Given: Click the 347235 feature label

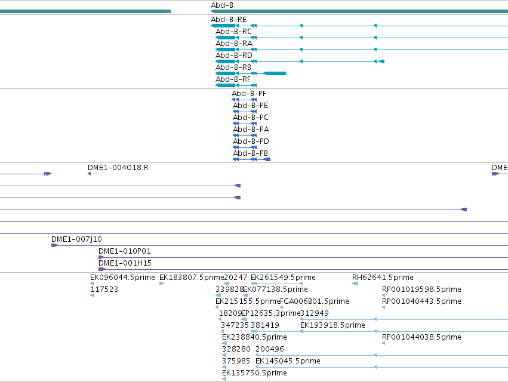Looking at the screenshot, I should pos(235,325).
